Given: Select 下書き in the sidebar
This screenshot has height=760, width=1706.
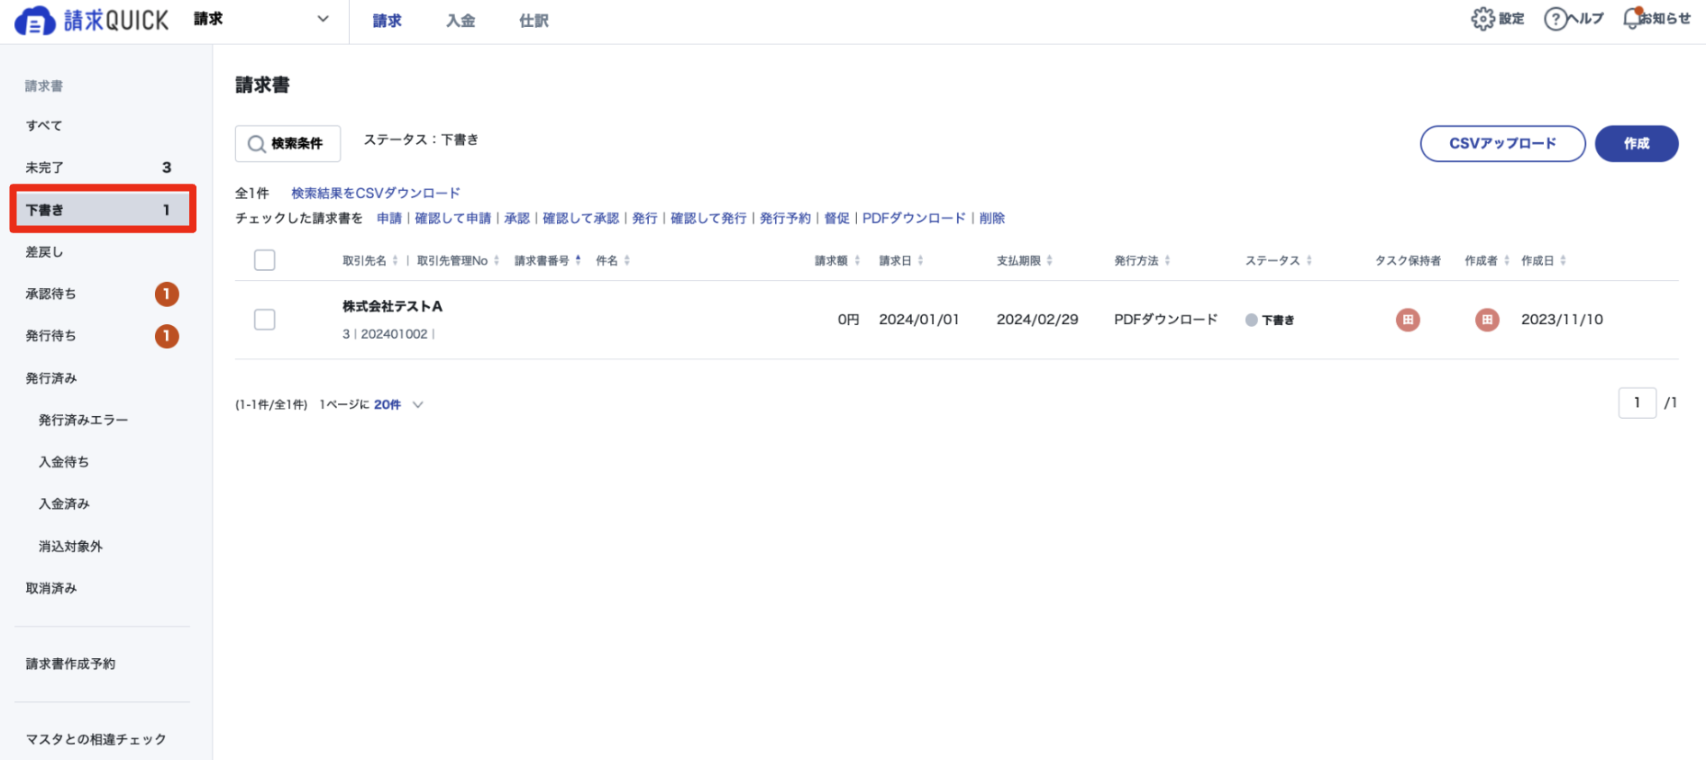Looking at the screenshot, I should 102,210.
